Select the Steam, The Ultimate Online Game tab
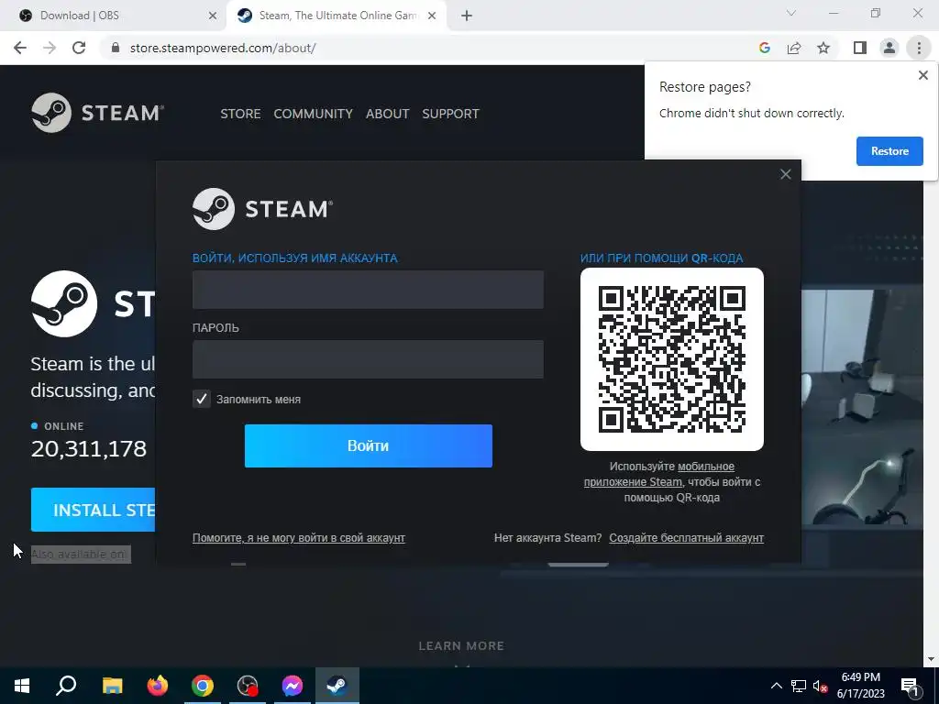 (336, 16)
